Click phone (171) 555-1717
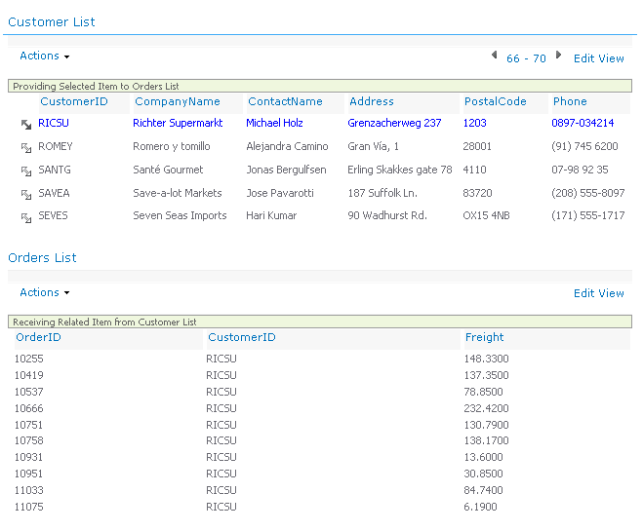643x531 pixels. click(588, 215)
